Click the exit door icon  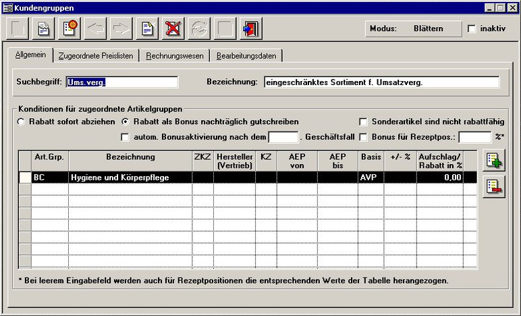[x=250, y=29]
